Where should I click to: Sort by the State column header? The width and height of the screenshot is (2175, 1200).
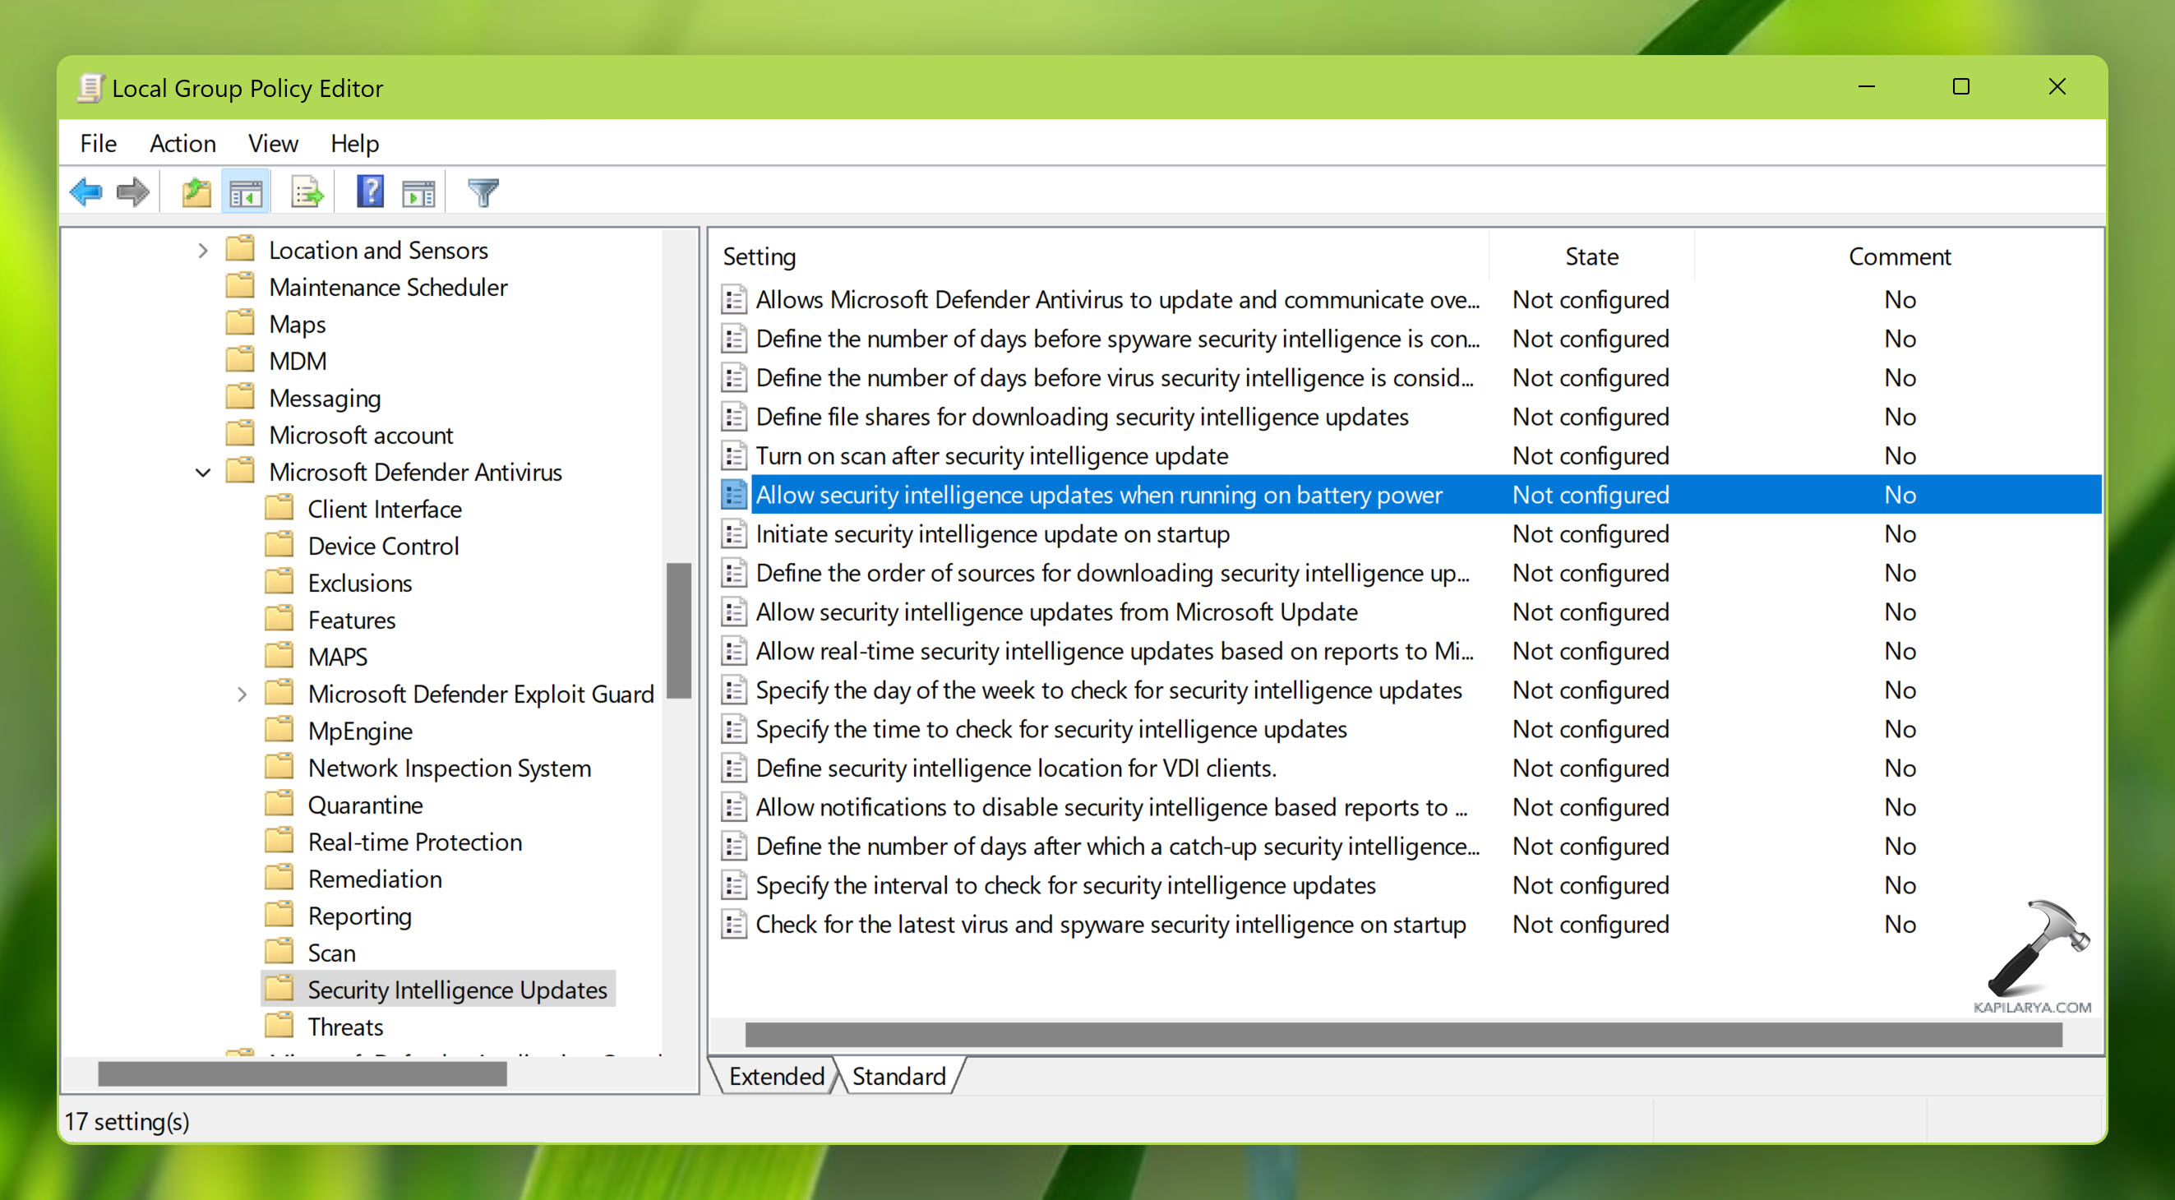click(x=1591, y=256)
